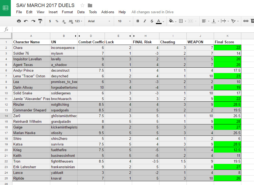The width and height of the screenshot is (254, 185).
Task: Open the 123 more formats dropdown
Action: [x=79, y=21]
